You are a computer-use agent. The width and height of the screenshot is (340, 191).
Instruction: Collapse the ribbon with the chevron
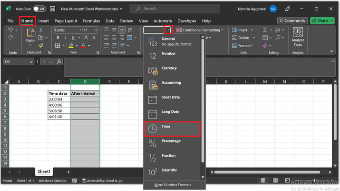[x=331, y=51]
